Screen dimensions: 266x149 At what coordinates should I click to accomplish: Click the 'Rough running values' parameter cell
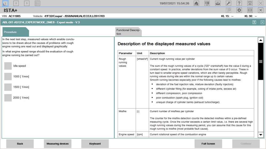(127, 82)
